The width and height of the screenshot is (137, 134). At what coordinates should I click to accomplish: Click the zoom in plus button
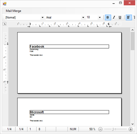pos(130,129)
